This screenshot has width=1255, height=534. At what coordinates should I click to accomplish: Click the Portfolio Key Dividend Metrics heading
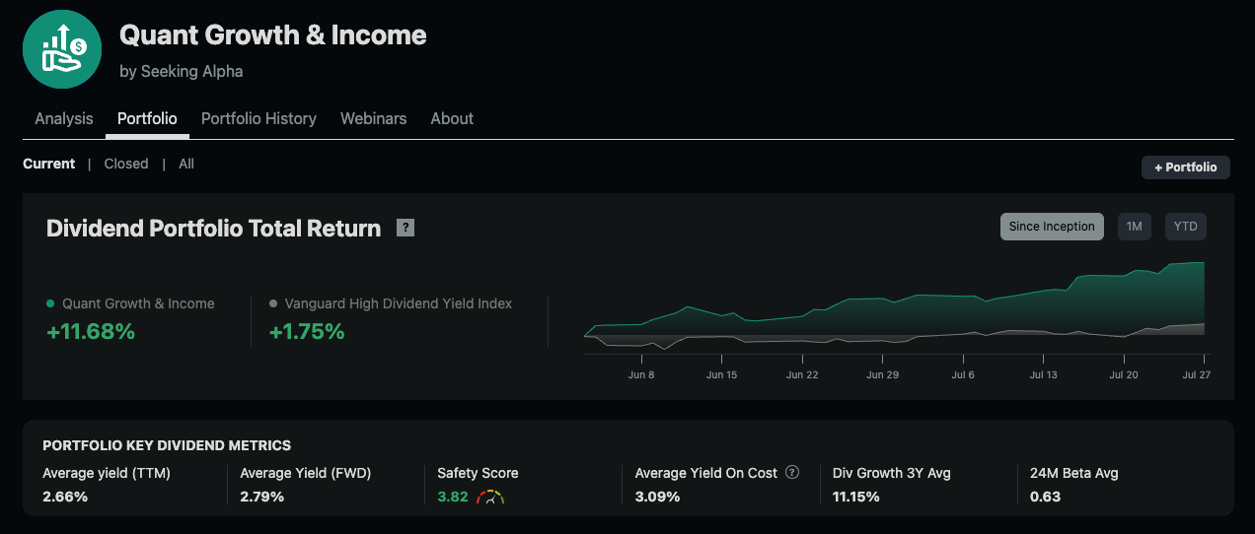pyautogui.click(x=167, y=446)
